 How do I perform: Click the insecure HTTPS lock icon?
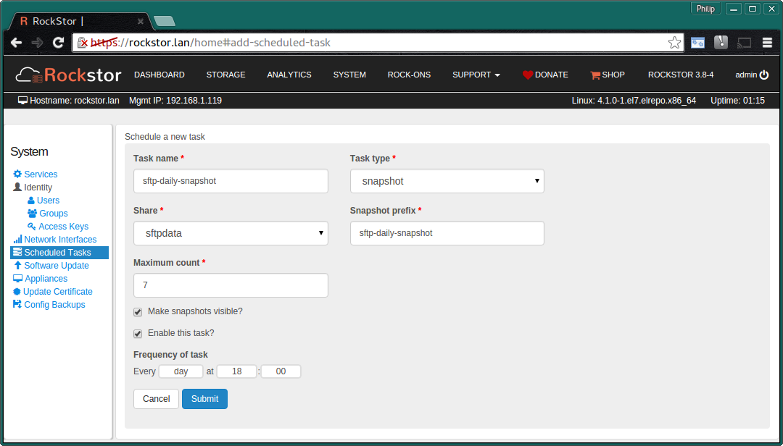pyautogui.click(x=83, y=43)
